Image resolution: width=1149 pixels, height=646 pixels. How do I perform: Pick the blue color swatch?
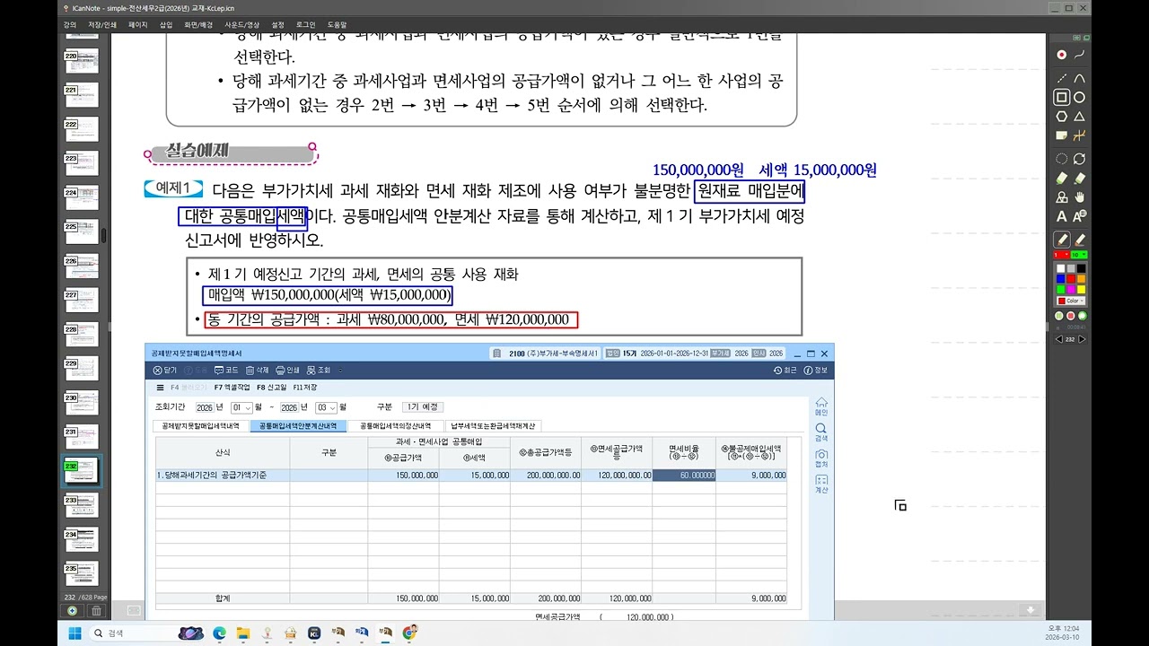pos(1060,278)
